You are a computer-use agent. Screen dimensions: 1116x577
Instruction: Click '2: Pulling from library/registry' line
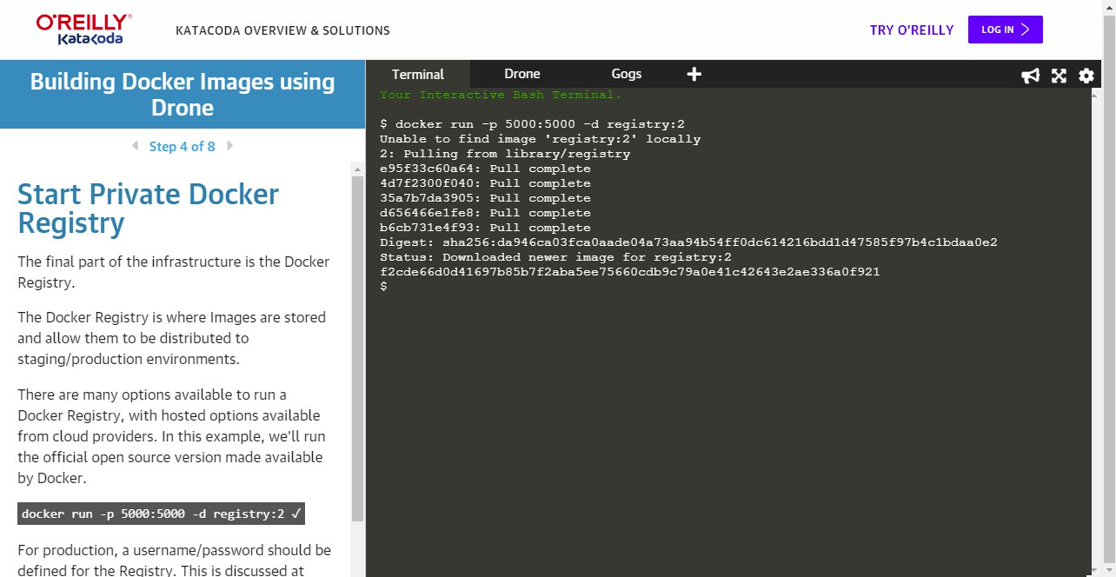pos(505,154)
